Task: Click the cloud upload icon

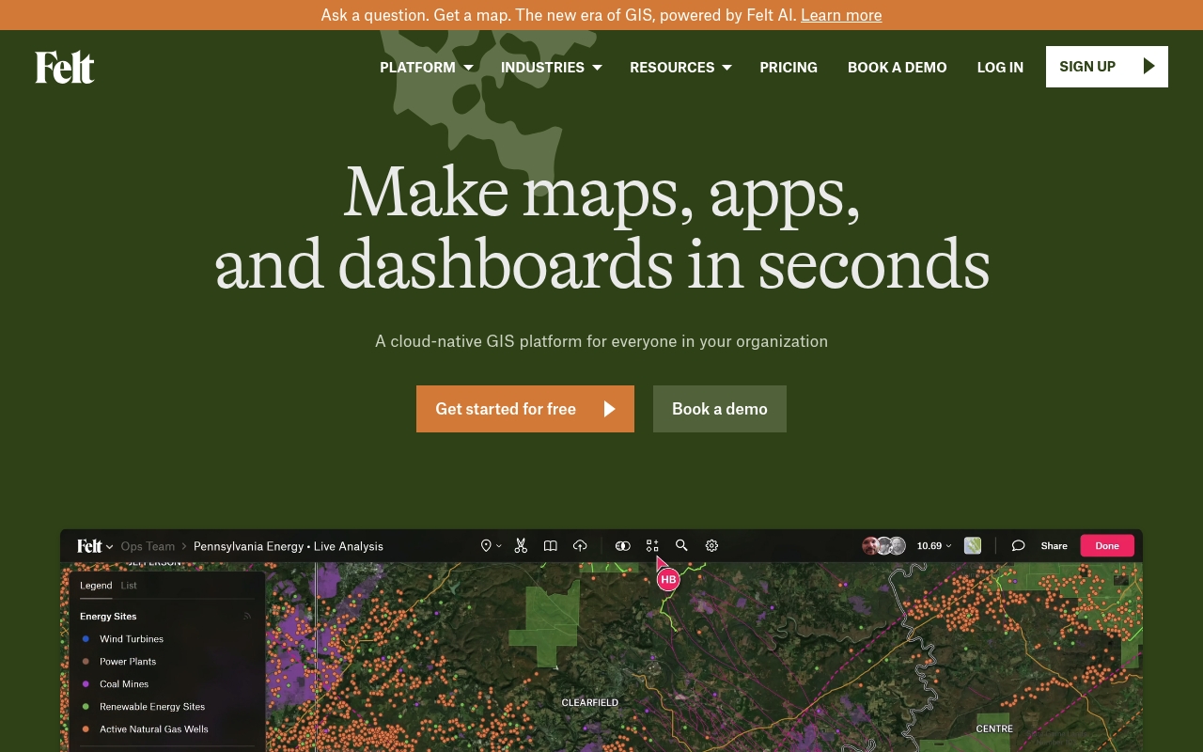Action: pos(580,545)
